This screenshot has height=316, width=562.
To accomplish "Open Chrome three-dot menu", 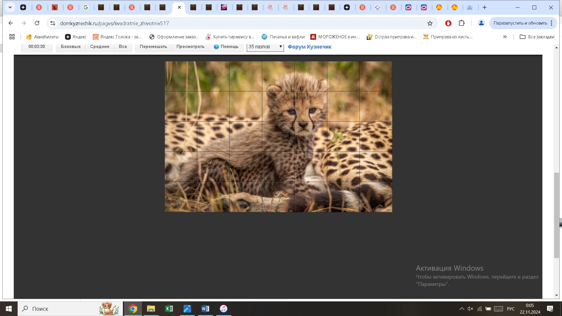I will (551, 23).
